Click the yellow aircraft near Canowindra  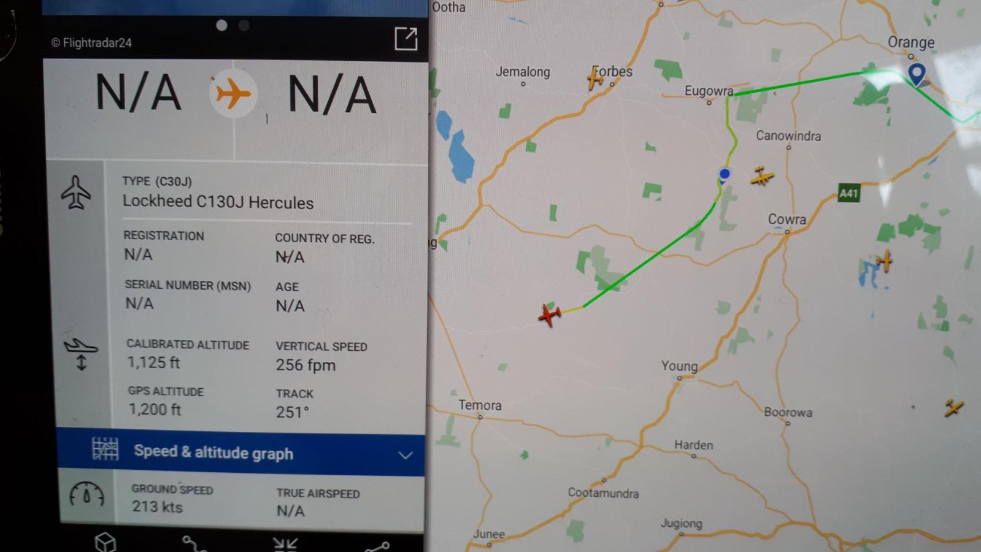pyautogui.click(x=761, y=177)
